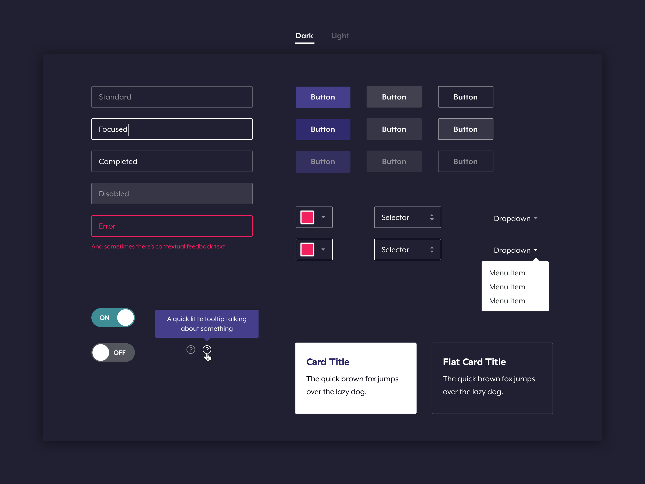This screenshot has height=484, width=645.
Task: Click the primary filled Button top row
Action: click(324, 97)
